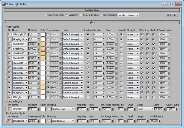Select the All Lights radio button
The height and width of the screenshot is (128, 184).
pyautogui.click(x=67, y=15)
